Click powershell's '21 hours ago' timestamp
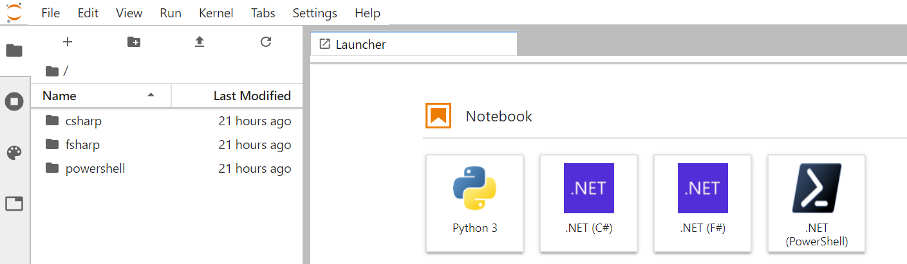 tap(255, 169)
